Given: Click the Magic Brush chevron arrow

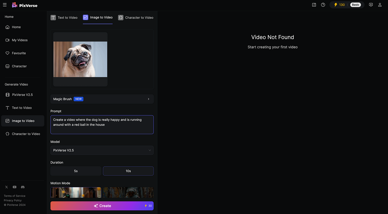Looking at the screenshot, I should coord(149,99).
